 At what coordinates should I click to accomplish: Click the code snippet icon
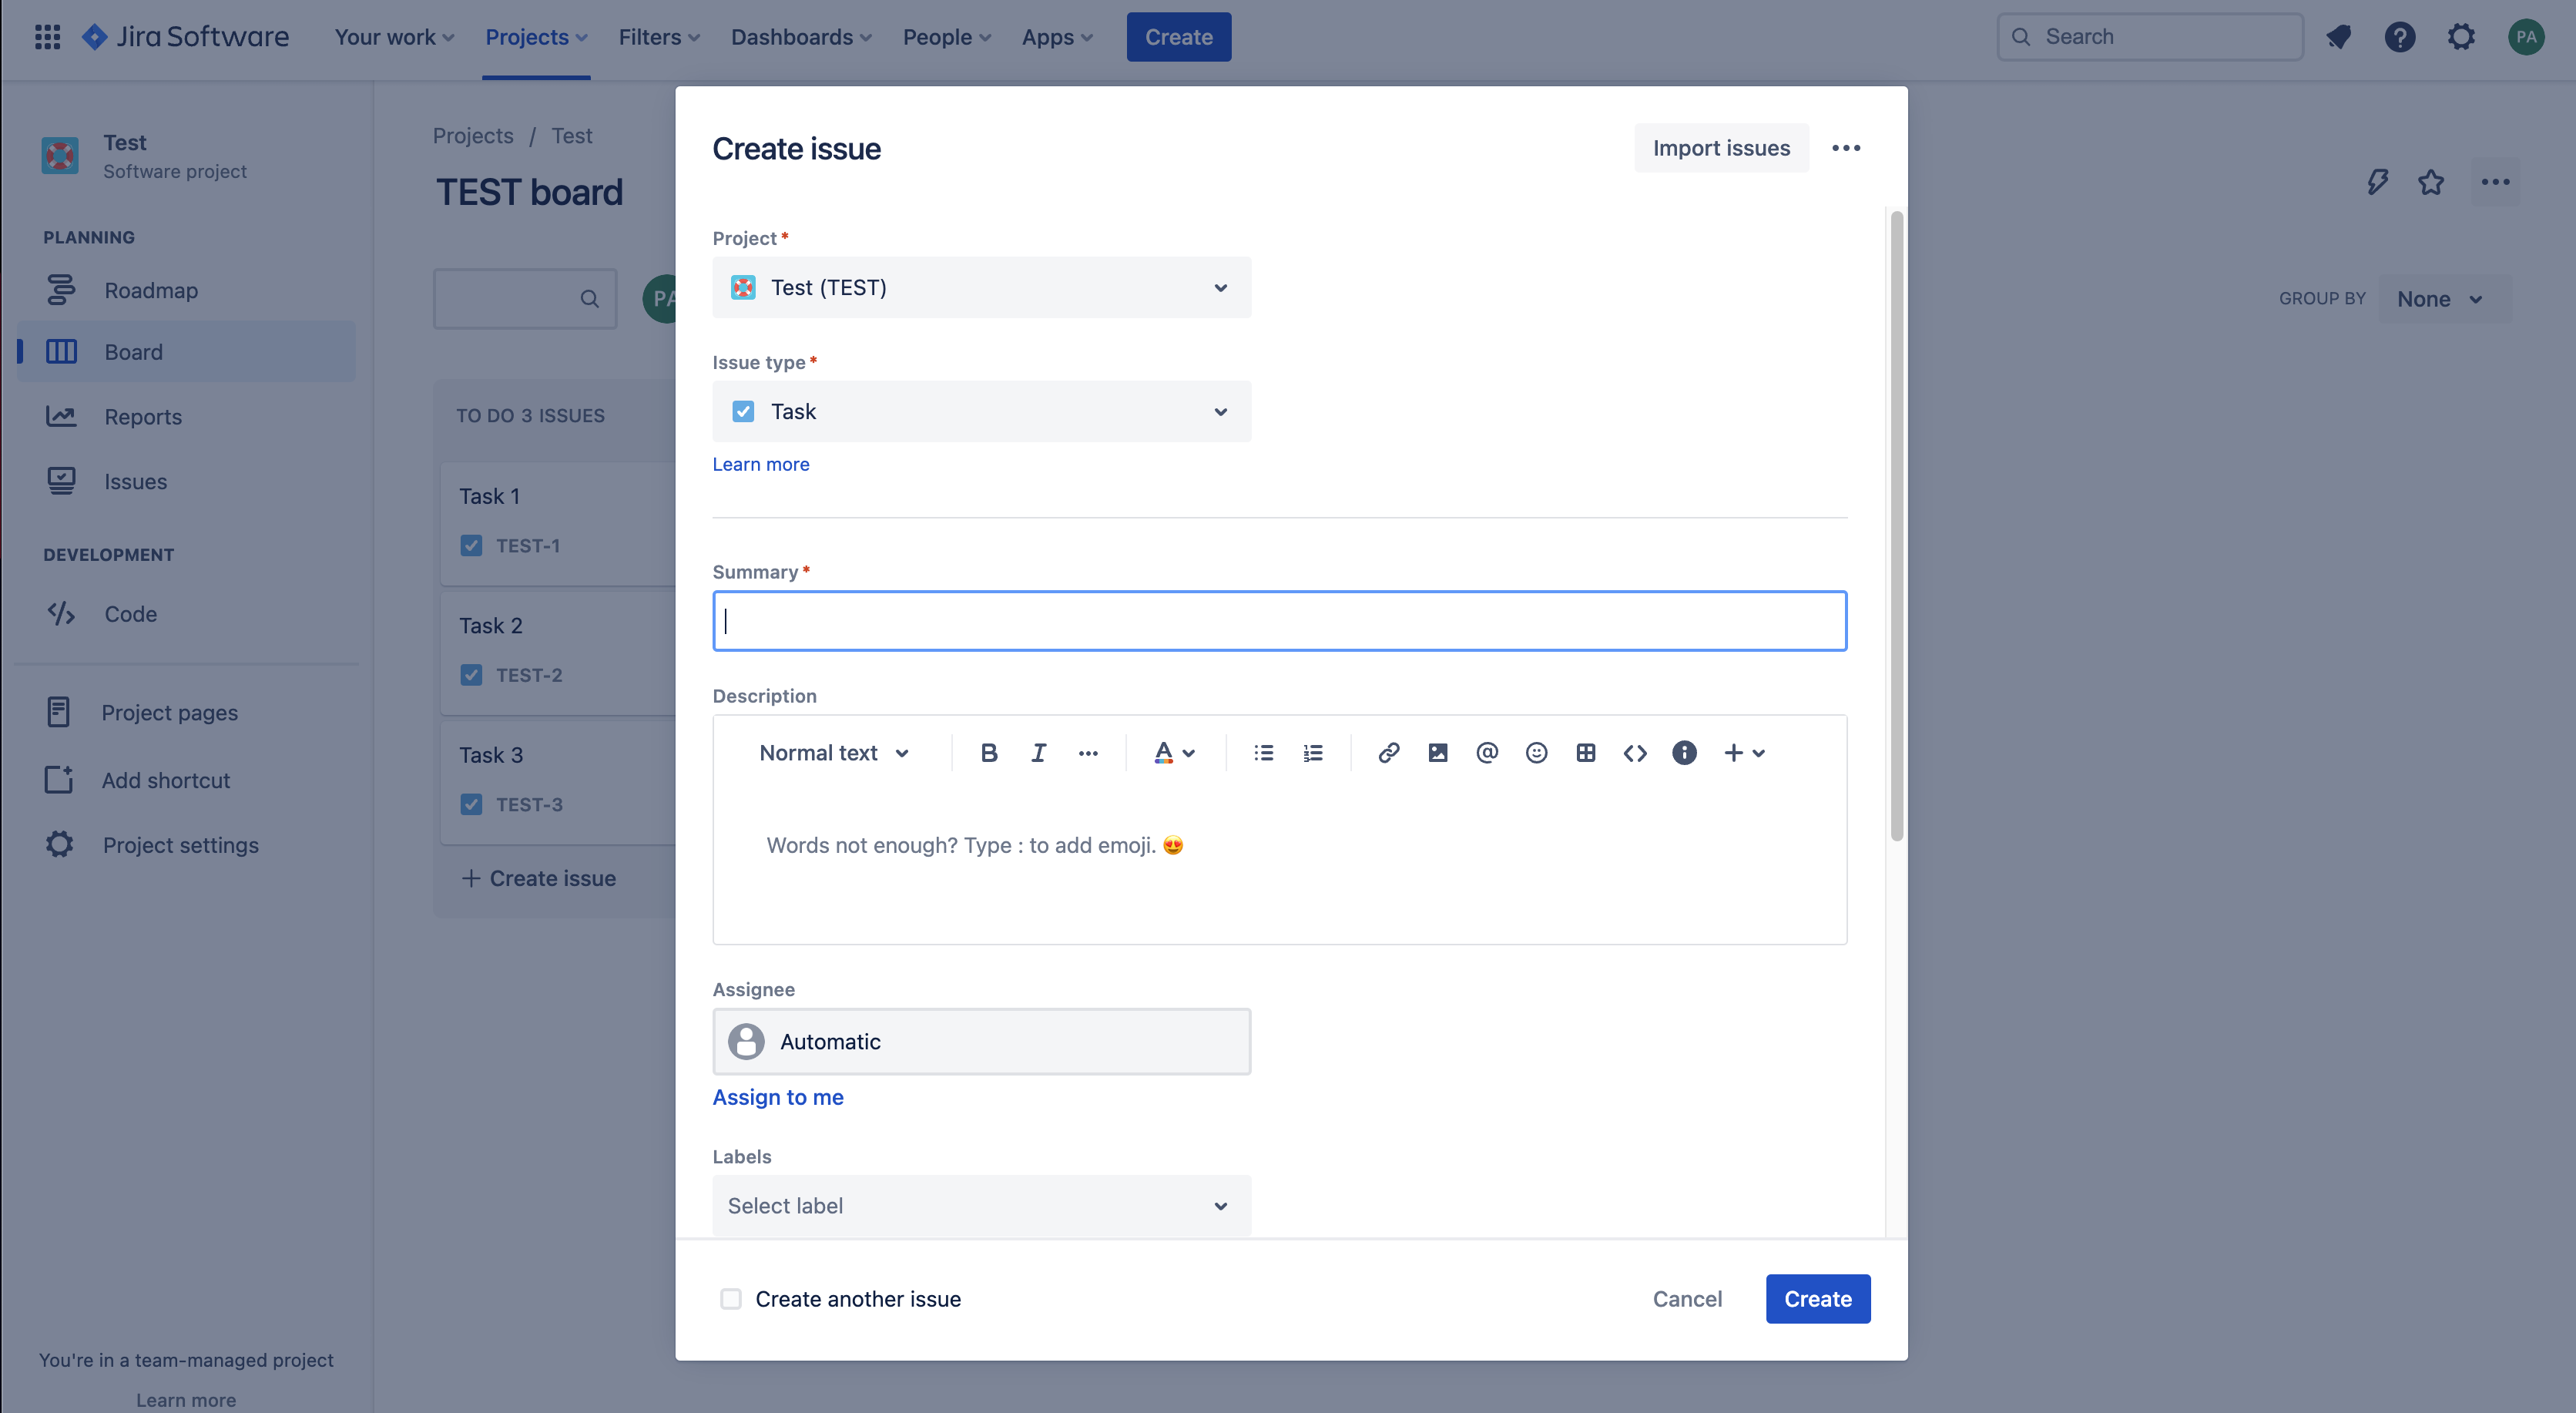[1635, 753]
